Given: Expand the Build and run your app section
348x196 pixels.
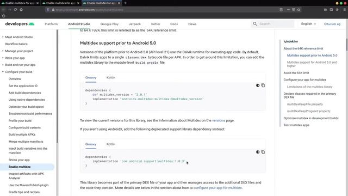Looking at the screenshot, I should coord(3,65).
